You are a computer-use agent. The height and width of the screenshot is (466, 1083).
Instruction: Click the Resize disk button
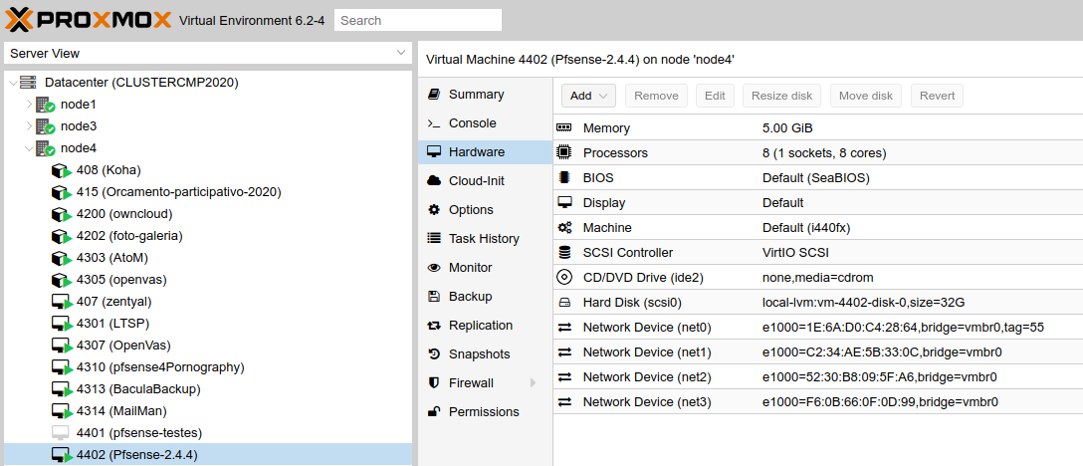[x=781, y=97]
